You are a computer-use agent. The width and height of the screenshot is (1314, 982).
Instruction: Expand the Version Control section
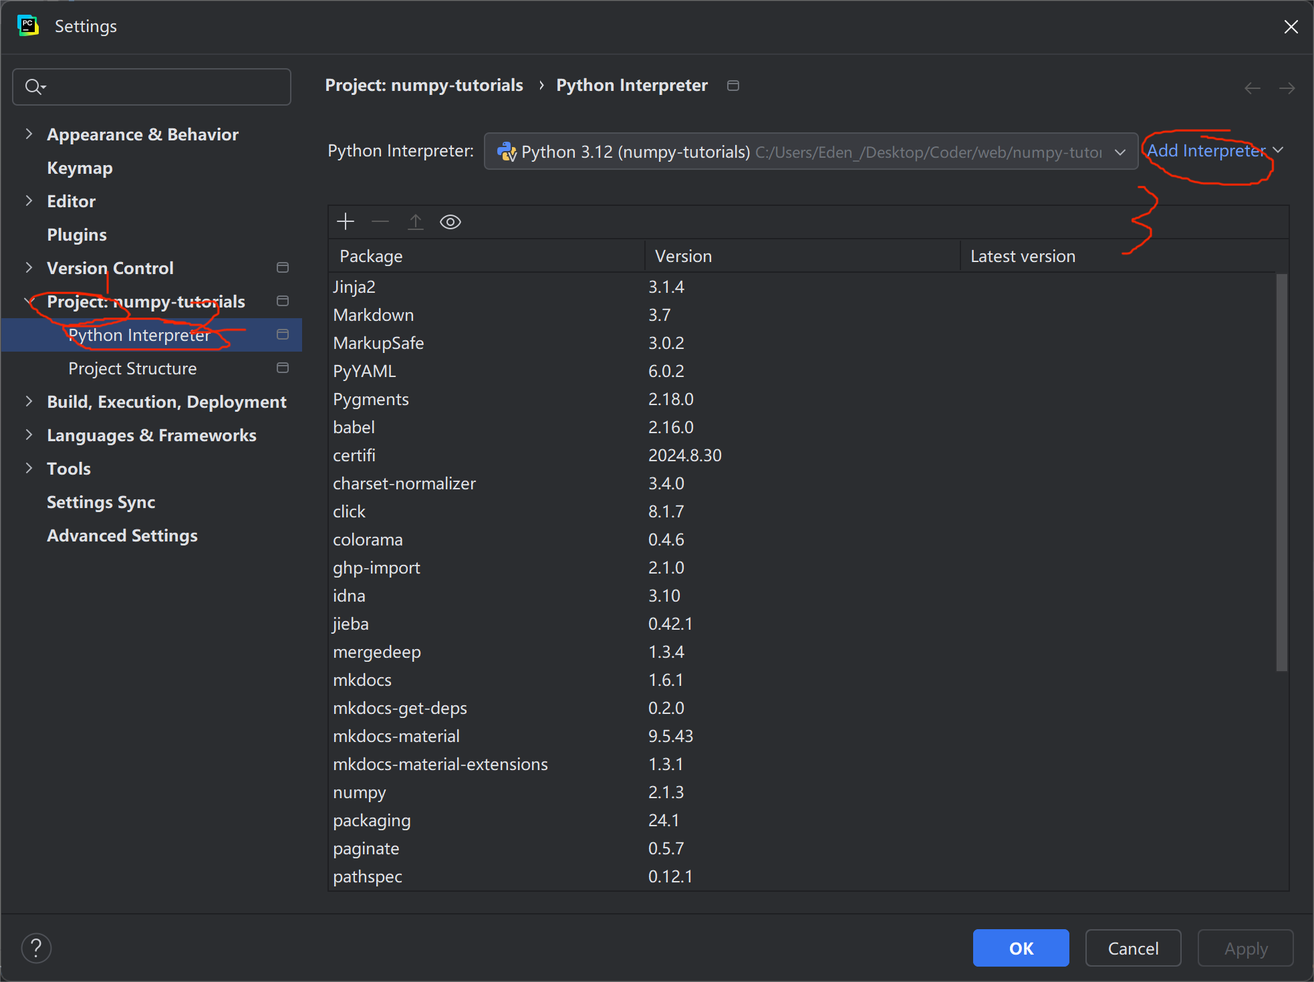click(29, 267)
